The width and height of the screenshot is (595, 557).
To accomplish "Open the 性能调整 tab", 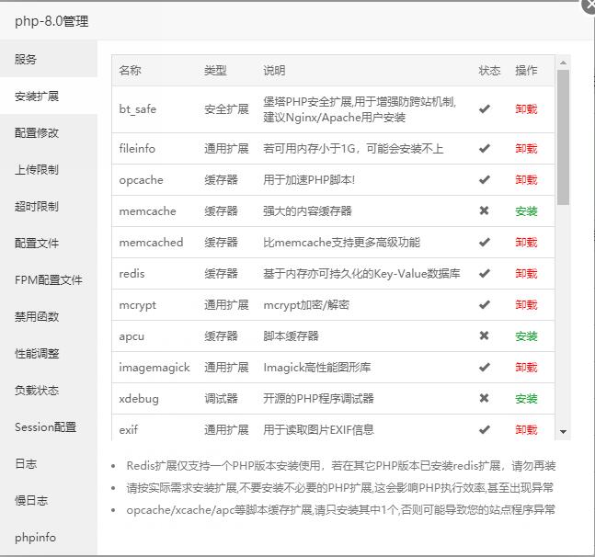I will (49, 353).
